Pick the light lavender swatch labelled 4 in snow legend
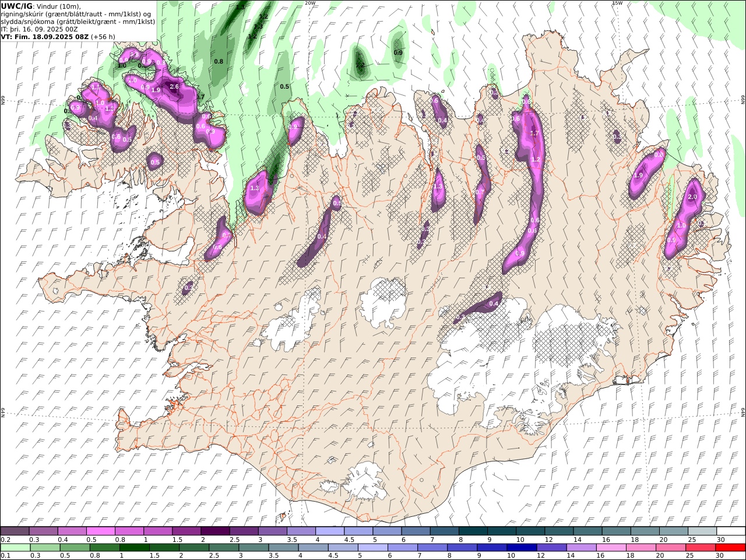This screenshot has width=746, height=560. (x=329, y=531)
